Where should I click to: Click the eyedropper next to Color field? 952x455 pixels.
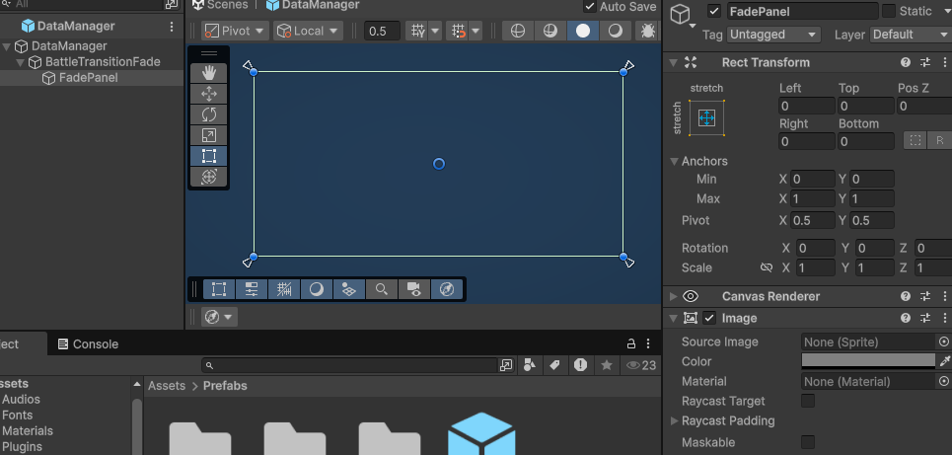[x=944, y=361]
